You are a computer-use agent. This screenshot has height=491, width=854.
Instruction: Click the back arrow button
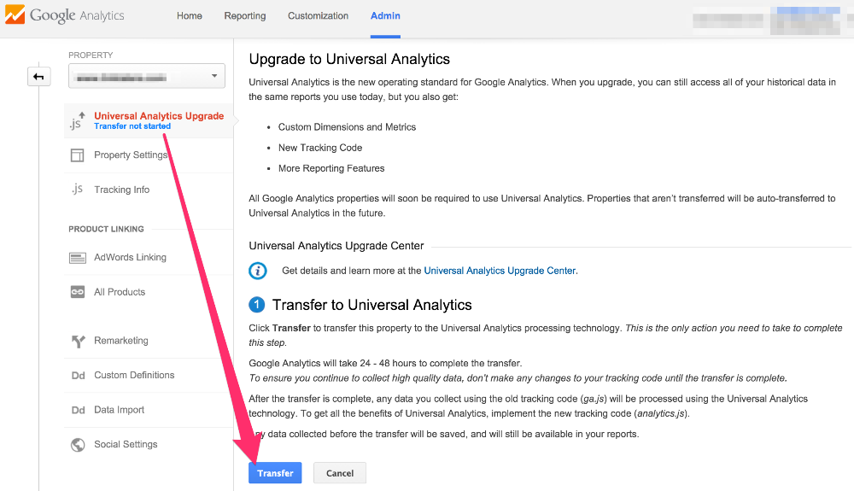point(38,77)
